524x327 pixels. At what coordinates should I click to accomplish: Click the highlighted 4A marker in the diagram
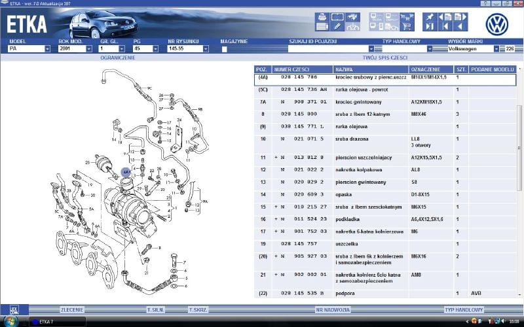click(126, 172)
